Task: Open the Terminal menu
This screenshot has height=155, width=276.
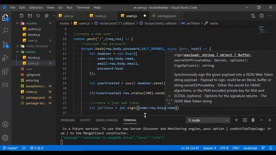Action: 83,7
